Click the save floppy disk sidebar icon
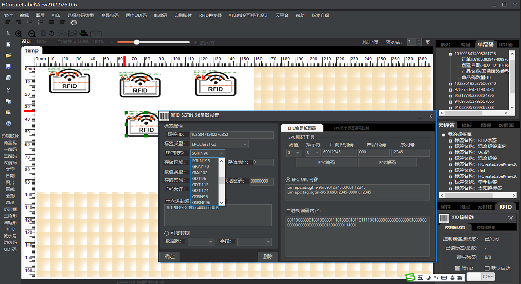 point(8,67)
